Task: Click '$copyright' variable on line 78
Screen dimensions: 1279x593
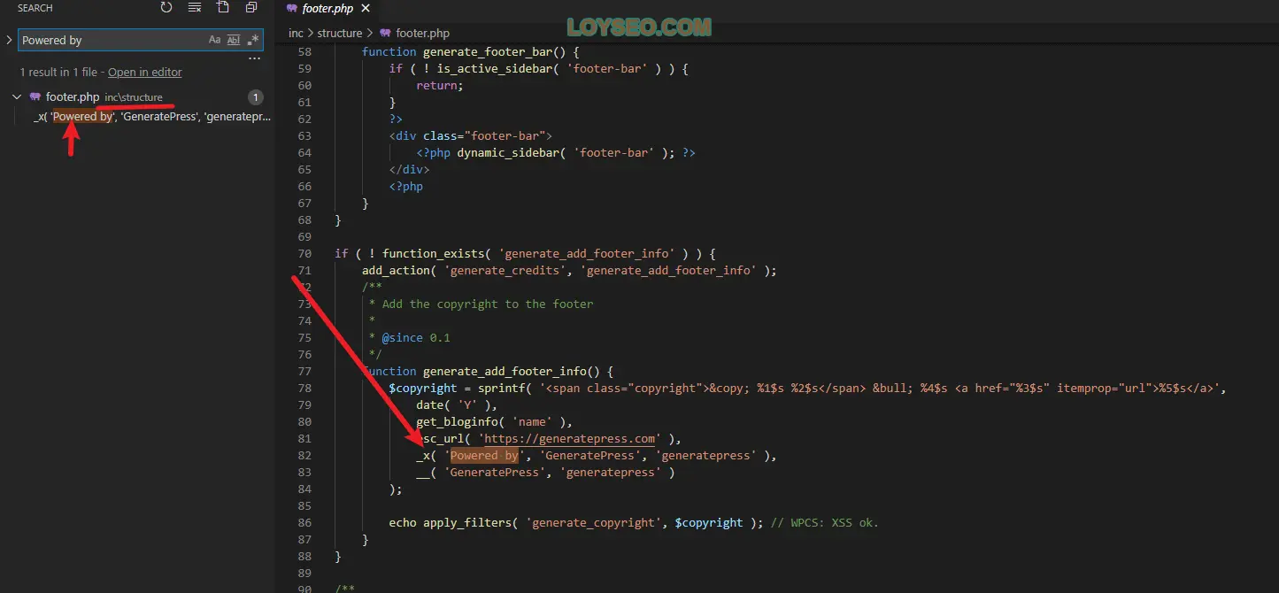Action: tap(423, 388)
